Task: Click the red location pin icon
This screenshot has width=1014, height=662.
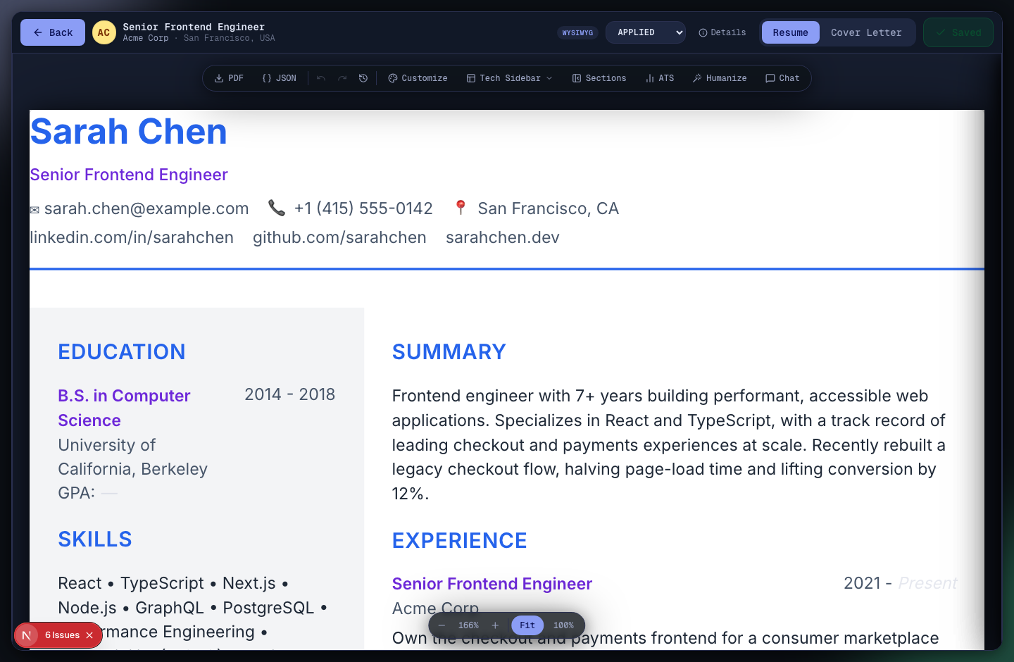Action: pyautogui.click(x=461, y=207)
